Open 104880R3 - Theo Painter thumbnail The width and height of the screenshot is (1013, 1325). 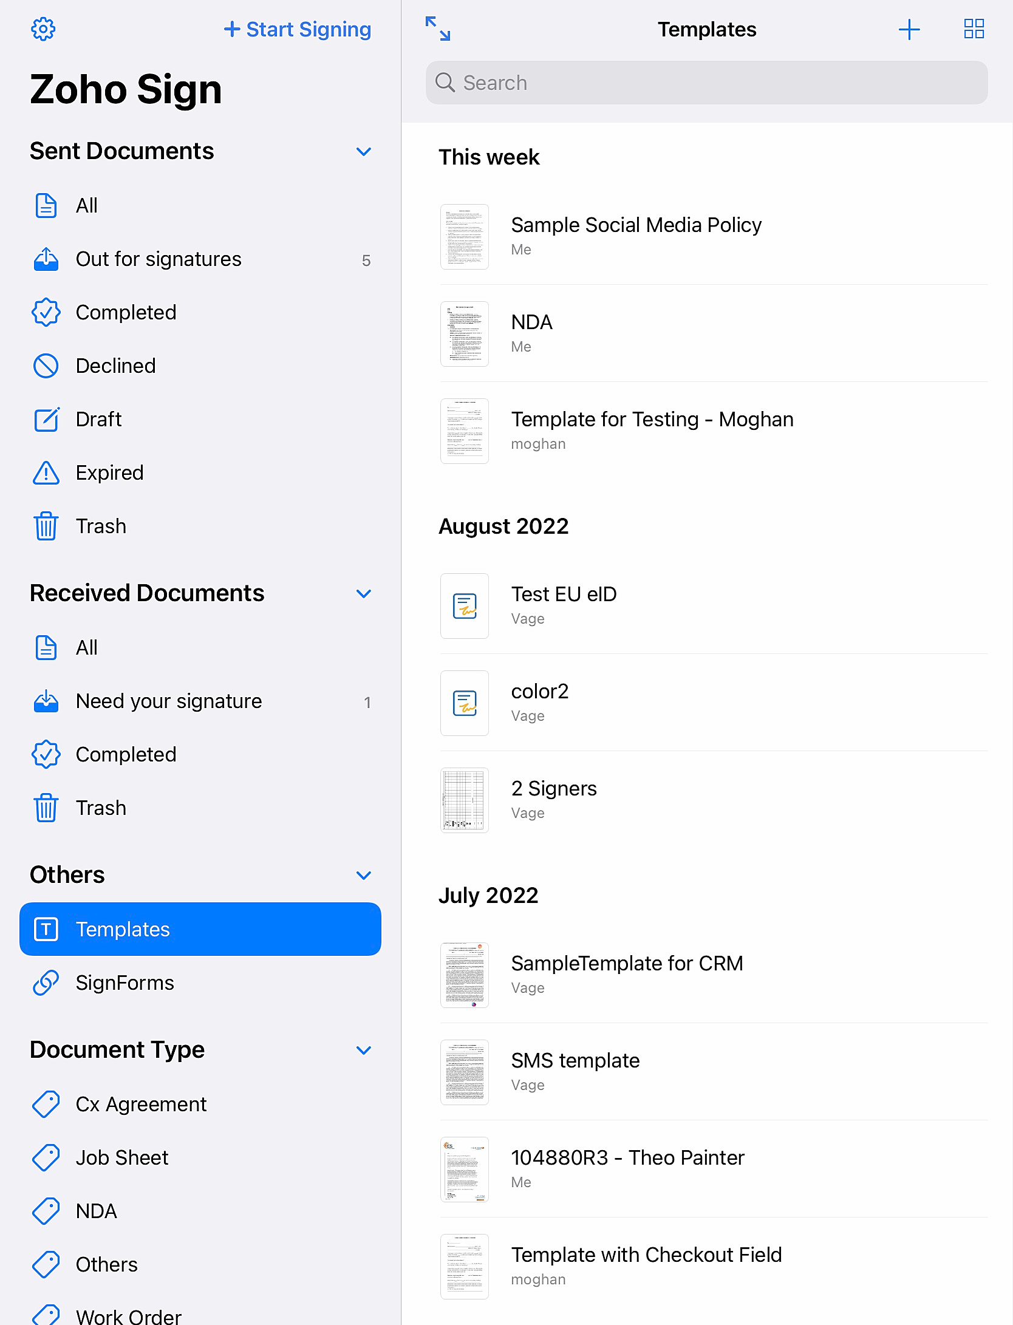465,1170
